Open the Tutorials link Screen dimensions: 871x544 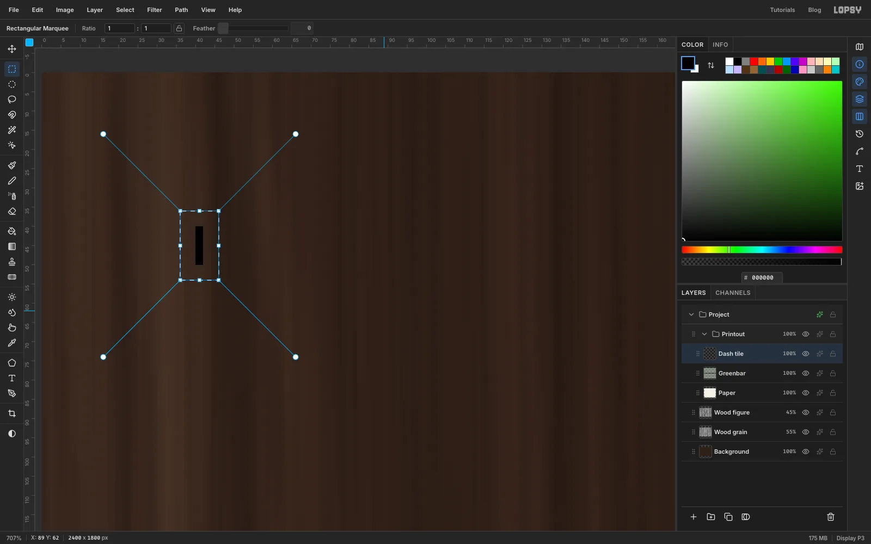782,10
